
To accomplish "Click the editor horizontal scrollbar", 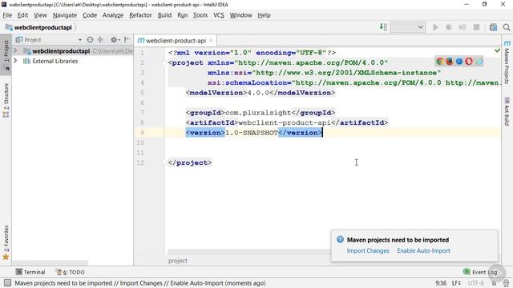I will coord(249,252).
